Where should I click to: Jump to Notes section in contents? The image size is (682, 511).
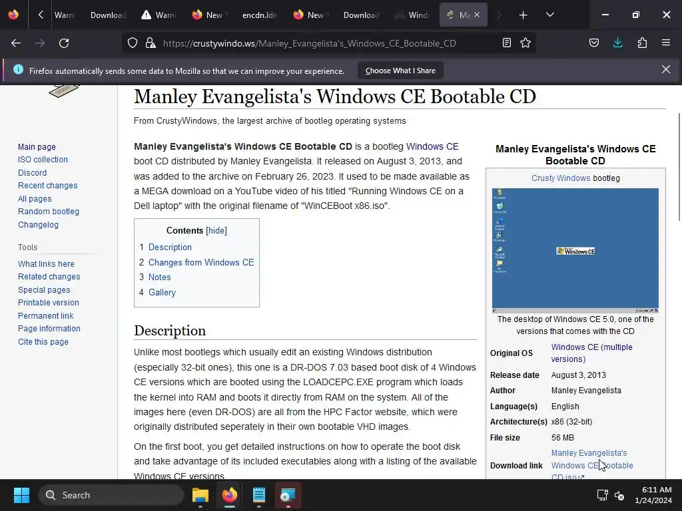(x=160, y=277)
